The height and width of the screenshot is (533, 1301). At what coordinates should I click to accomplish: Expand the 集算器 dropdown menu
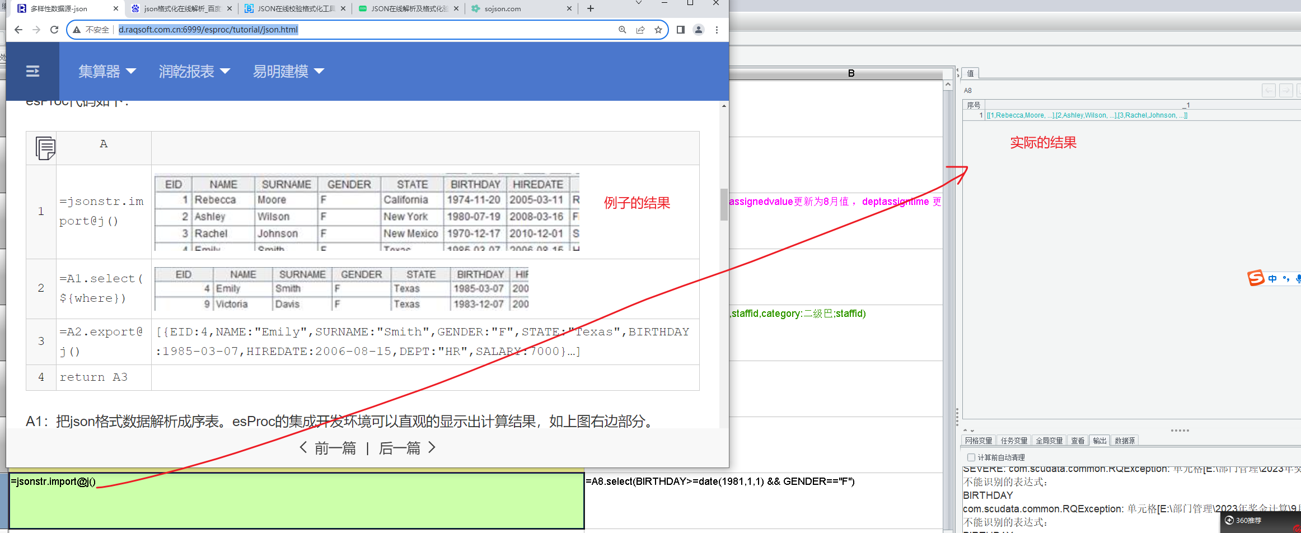point(107,71)
